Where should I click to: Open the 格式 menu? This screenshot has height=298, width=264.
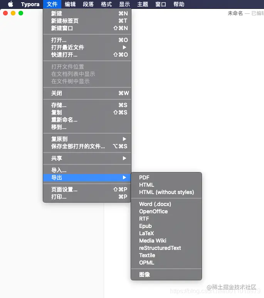[x=106, y=4]
